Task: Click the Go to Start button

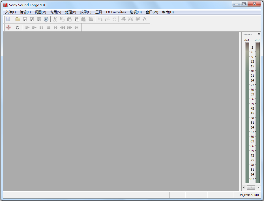Action: [55, 27]
